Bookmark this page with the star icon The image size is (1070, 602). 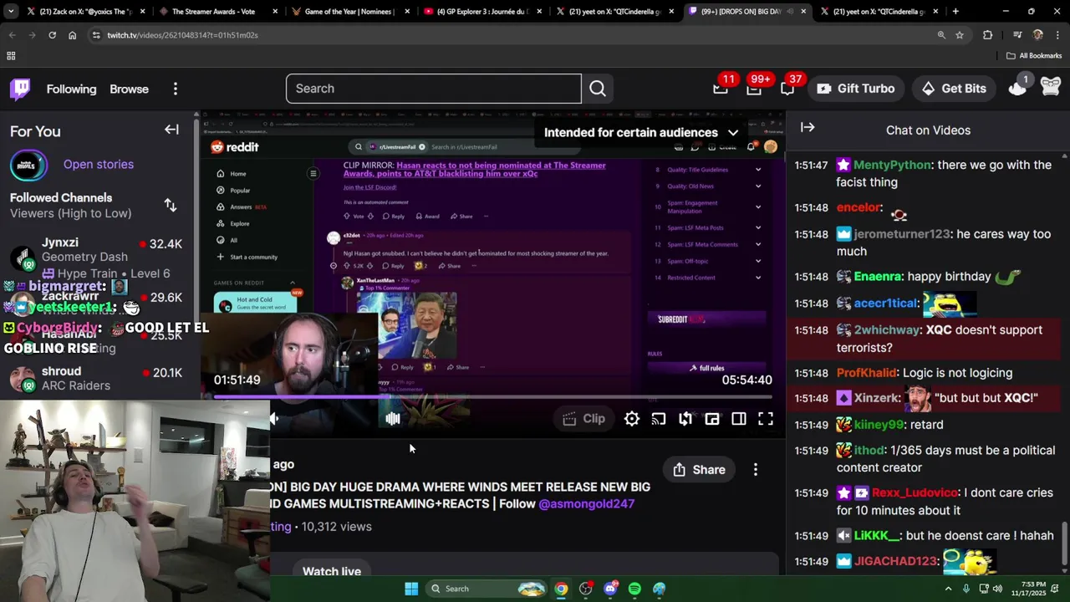click(960, 35)
